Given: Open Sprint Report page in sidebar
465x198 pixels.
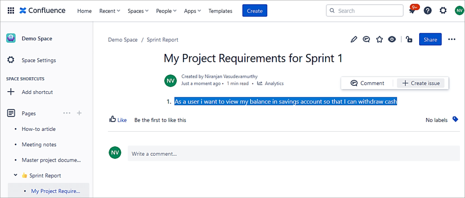Looking at the screenshot, I should (45, 175).
